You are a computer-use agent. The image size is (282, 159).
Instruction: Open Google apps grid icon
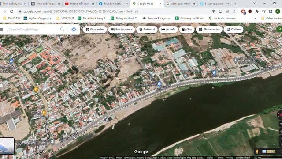(x=270, y=29)
